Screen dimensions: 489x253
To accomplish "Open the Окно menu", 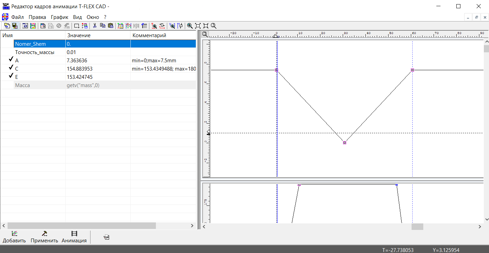I will pyautogui.click(x=93, y=17).
